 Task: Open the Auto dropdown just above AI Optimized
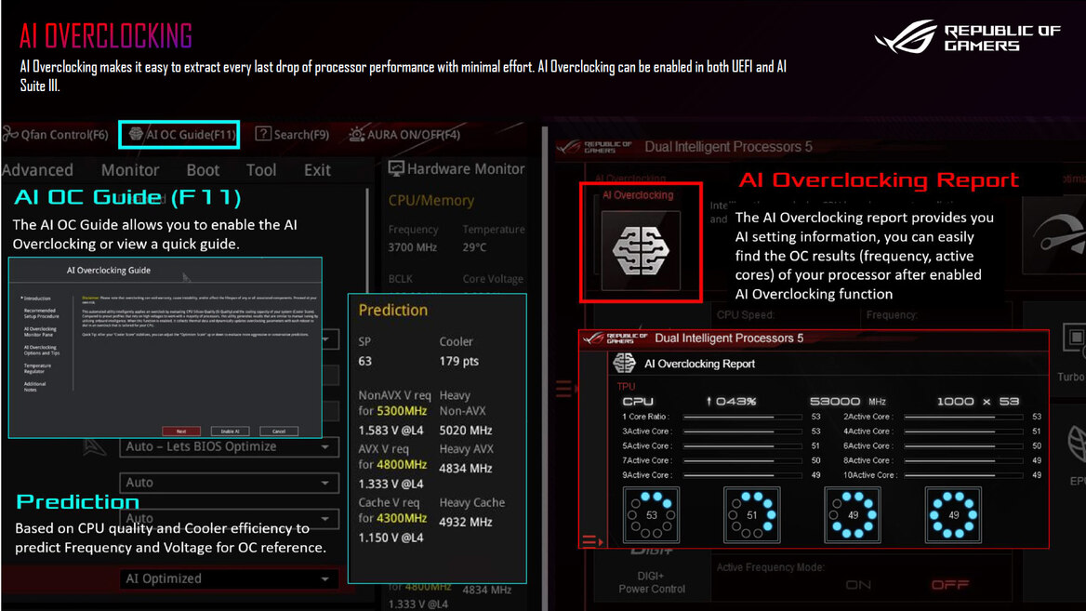[229, 518]
